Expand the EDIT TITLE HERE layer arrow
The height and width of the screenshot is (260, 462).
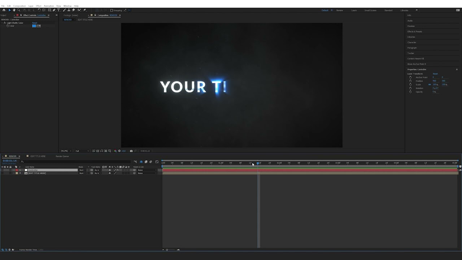coord(14,173)
